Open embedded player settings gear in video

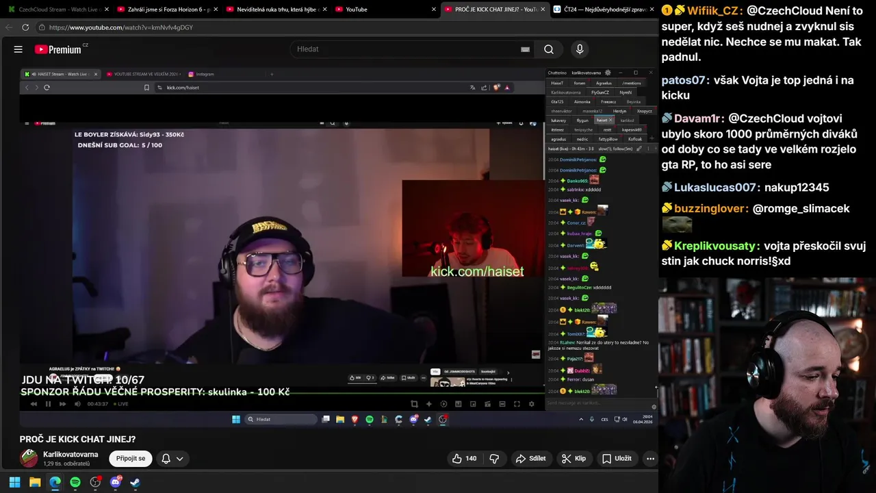tap(532, 404)
